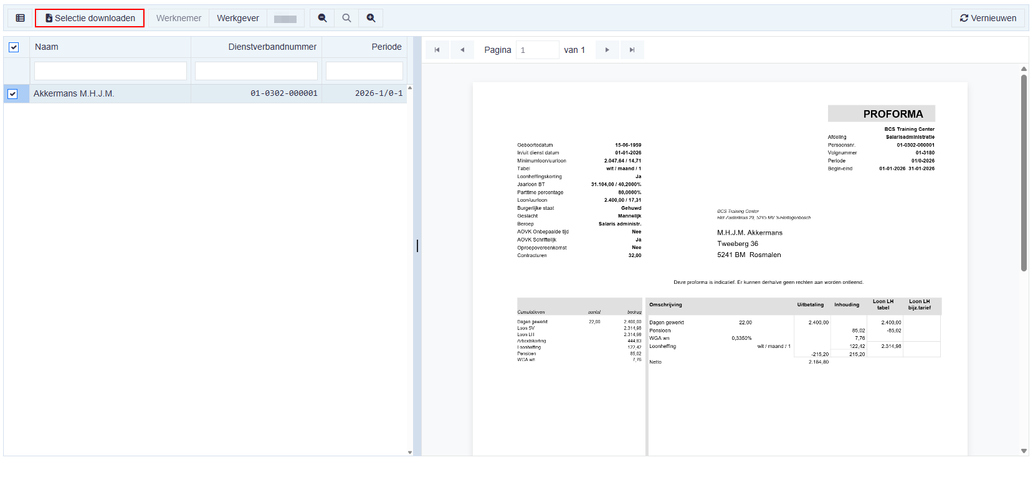Click the list scrollbar up arrow
Image resolution: width=1033 pixels, height=493 pixels.
click(410, 88)
